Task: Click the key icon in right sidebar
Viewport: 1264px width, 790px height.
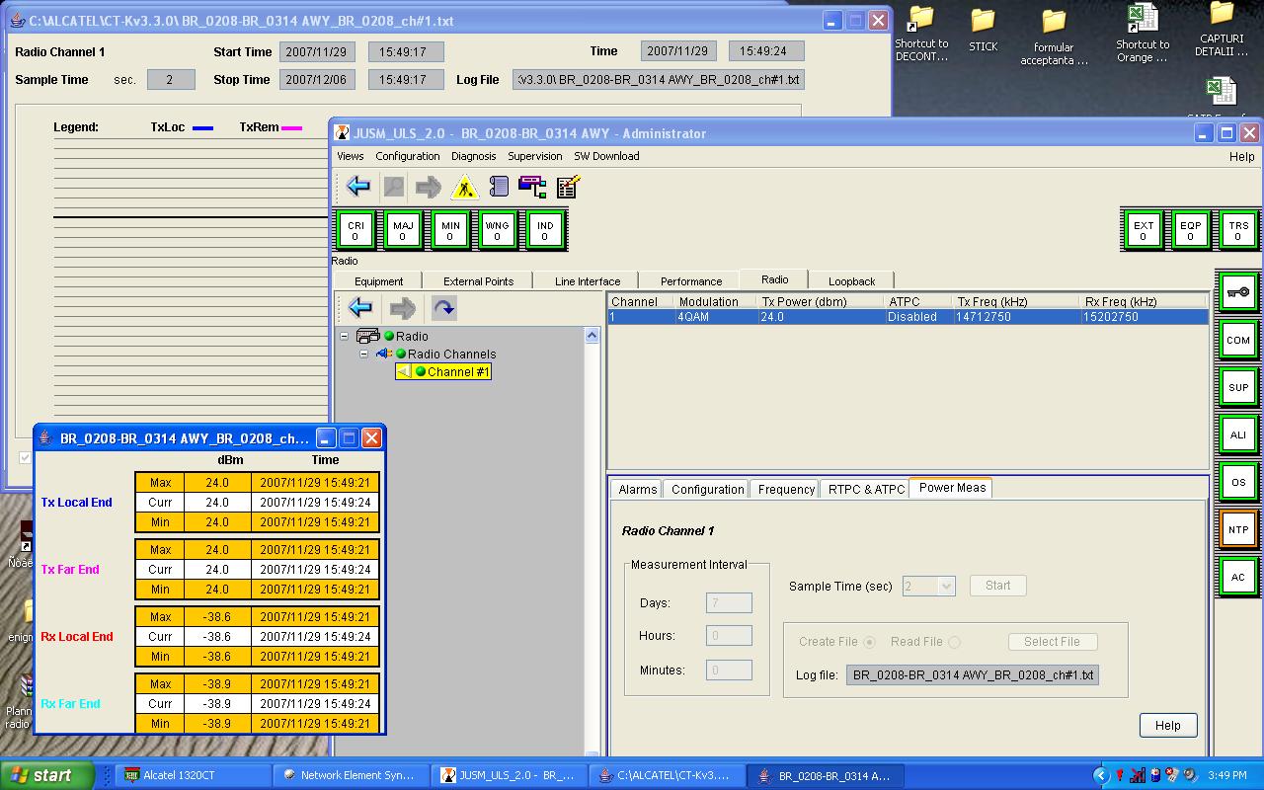Action: pyautogui.click(x=1238, y=292)
